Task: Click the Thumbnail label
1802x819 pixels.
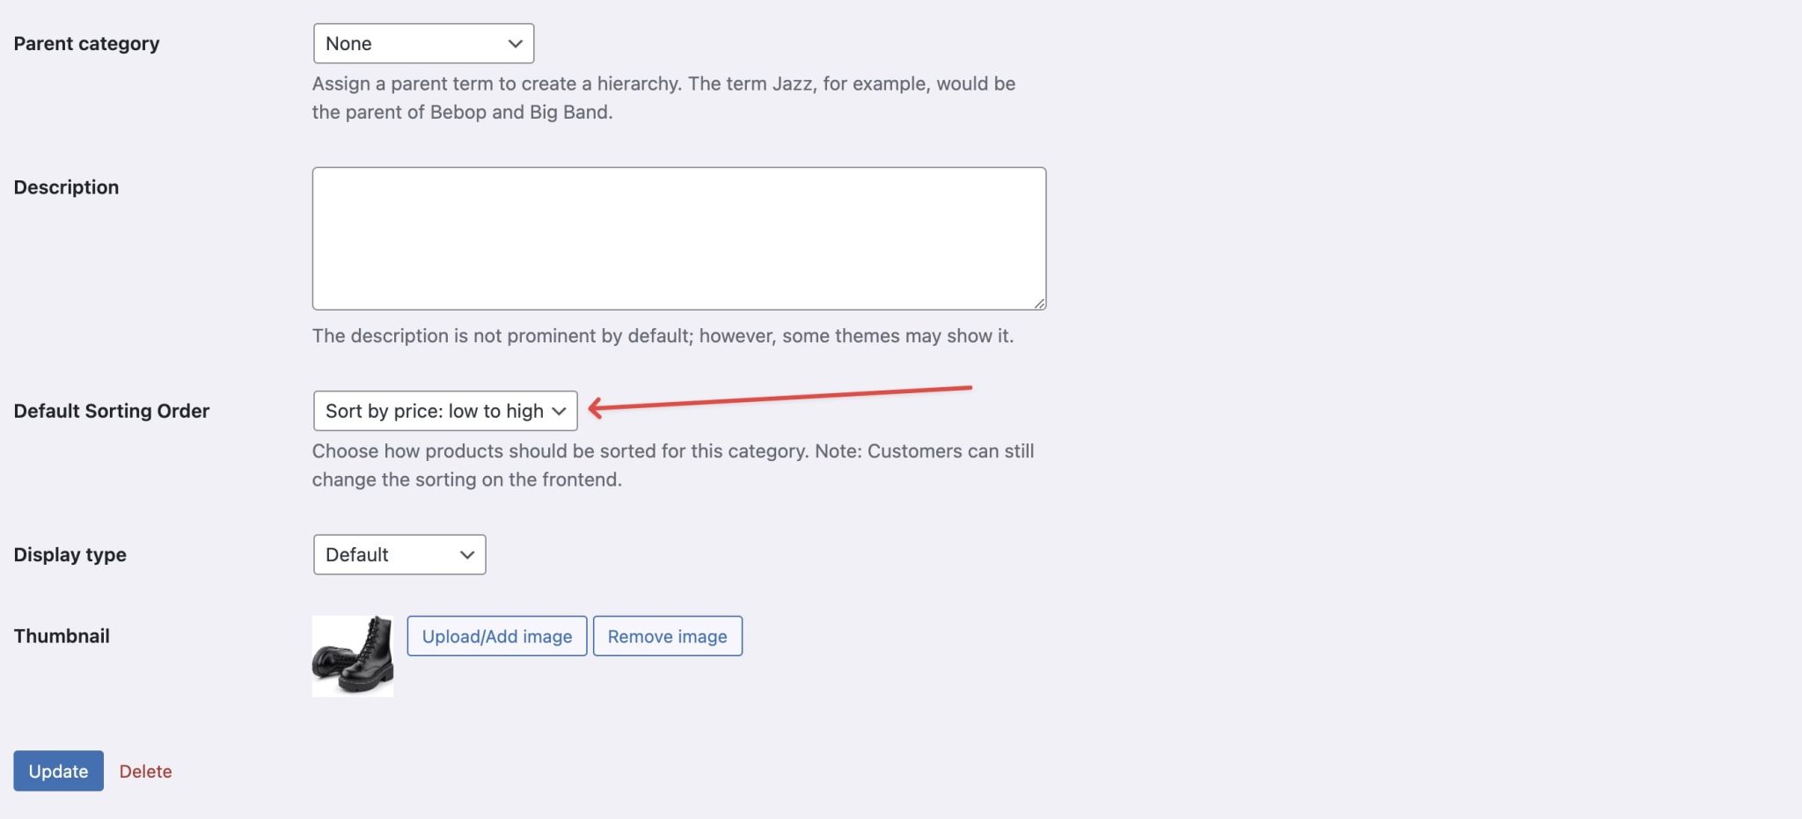Action: point(61,635)
